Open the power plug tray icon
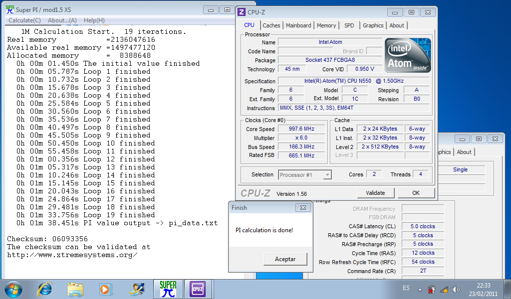Screen dimensions: 511x299 432,289
